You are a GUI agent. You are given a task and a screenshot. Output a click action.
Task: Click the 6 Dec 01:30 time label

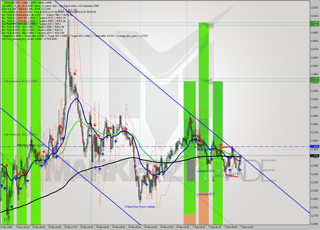click(x=103, y=227)
